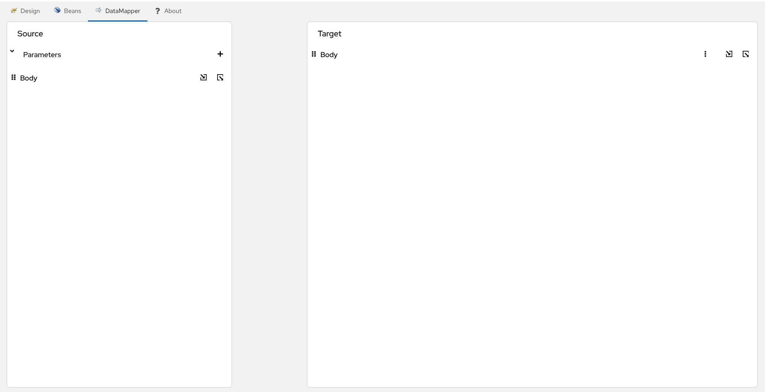Click the question mark icon beside About
The image size is (765, 392).
(157, 11)
